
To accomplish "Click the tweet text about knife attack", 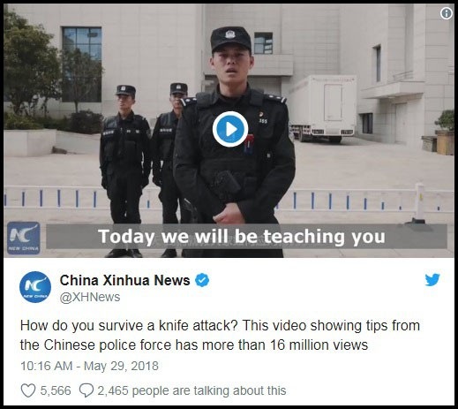I will [x=220, y=336].
